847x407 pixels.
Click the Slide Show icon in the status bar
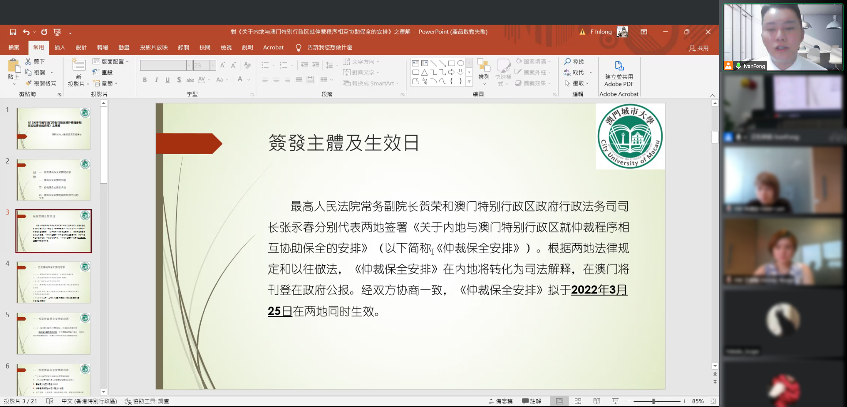pos(615,401)
